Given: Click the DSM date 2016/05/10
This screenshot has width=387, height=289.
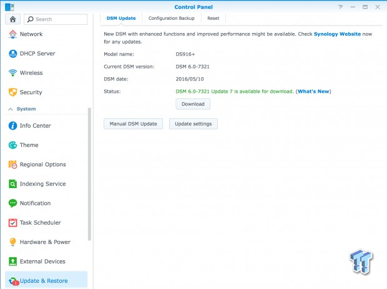Looking at the screenshot, I should (x=190, y=79).
